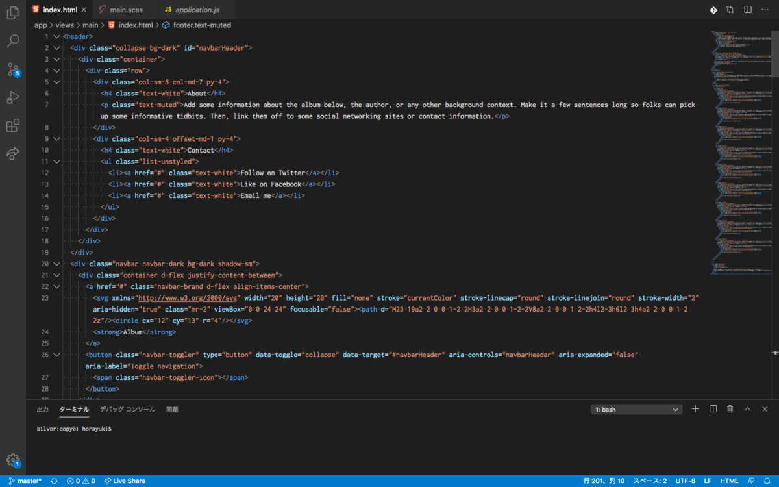Open the Manage gear menu
This screenshot has height=487, width=779.
(x=12, y=460)
